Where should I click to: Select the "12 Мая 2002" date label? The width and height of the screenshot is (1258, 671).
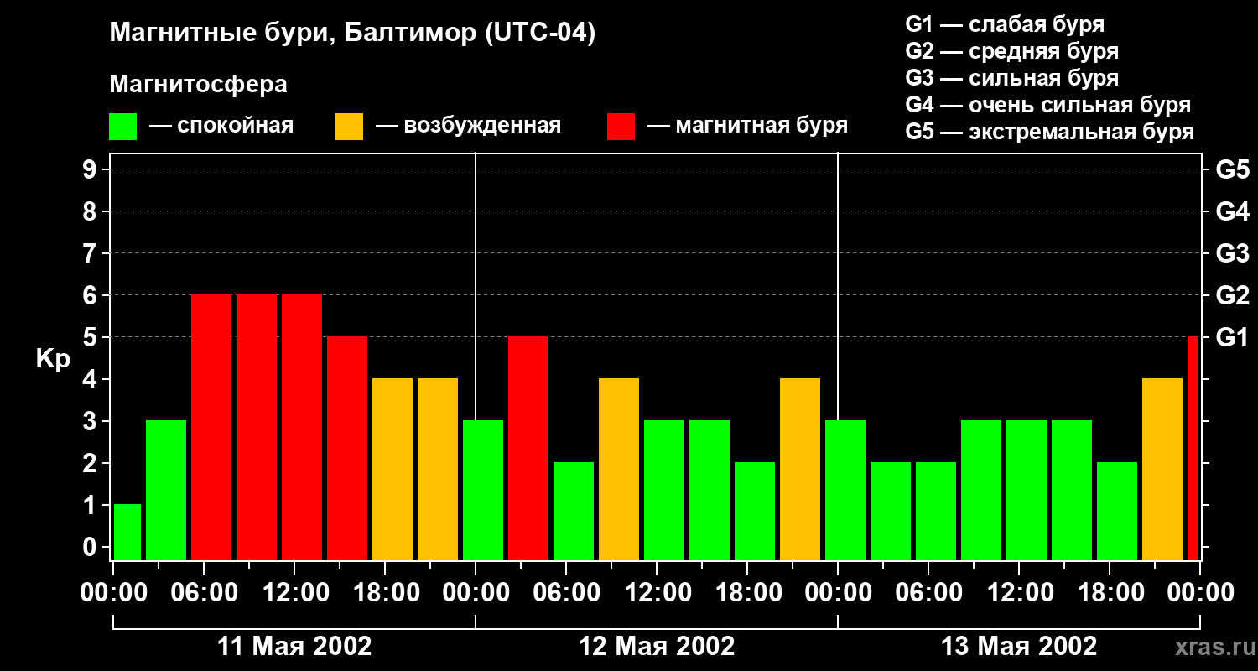coord(657,647)
